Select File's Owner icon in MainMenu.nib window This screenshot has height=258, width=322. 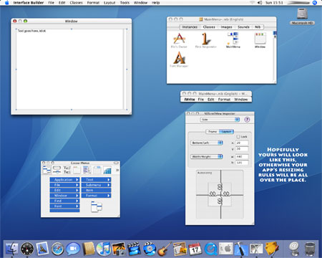coord(179,39)
